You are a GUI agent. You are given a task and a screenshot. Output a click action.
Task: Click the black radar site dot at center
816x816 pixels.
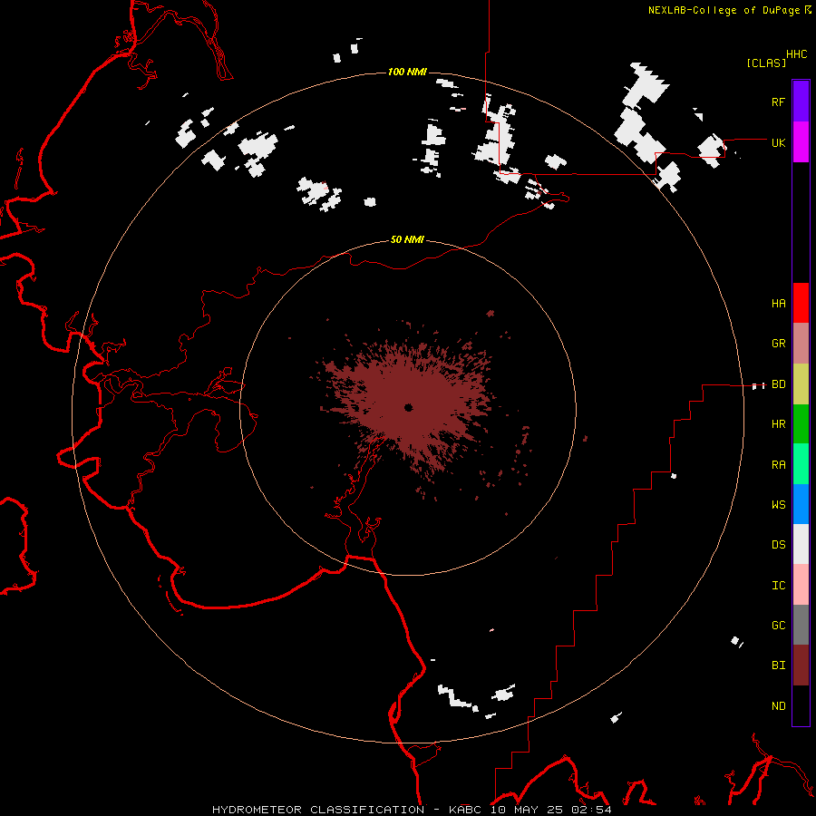point(408,407)
